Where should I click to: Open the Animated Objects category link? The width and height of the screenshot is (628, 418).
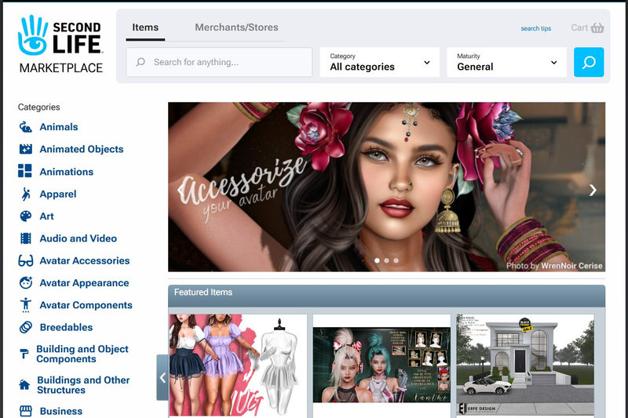(x=82, y=149)
